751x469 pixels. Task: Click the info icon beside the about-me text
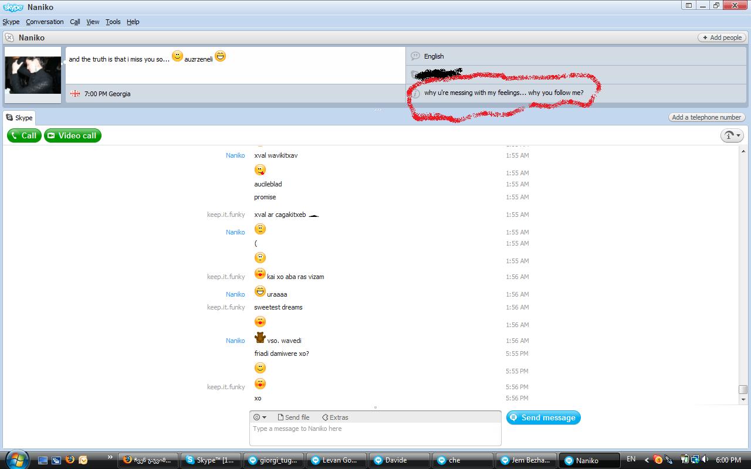pos(415,93)
